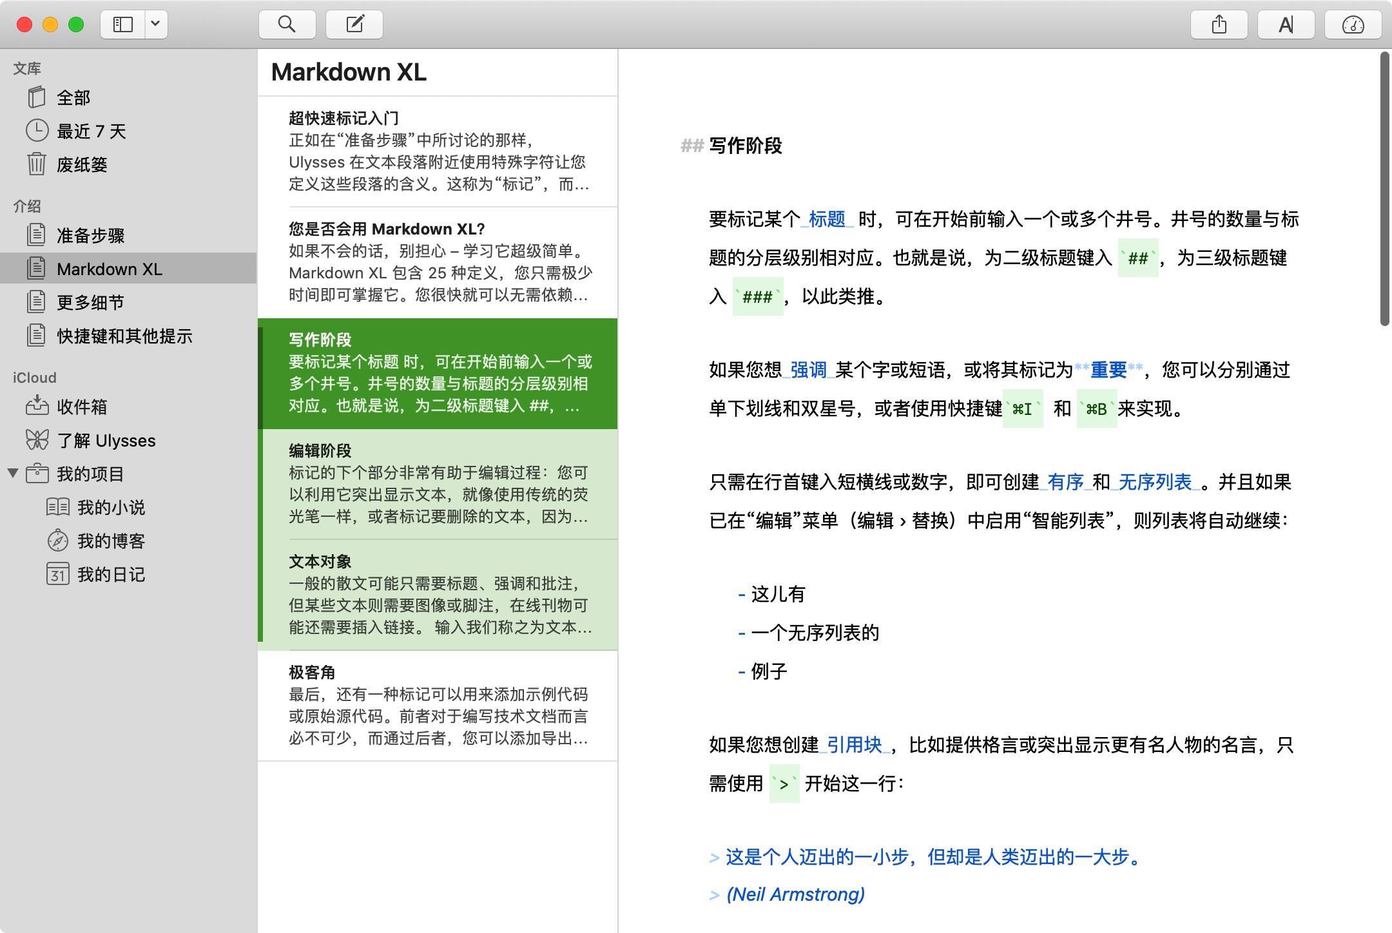The height and width of the screenshot is (933, 1392).
Task: Open the 废纸篓 trash in sidebar
Action: pos(81,164)
